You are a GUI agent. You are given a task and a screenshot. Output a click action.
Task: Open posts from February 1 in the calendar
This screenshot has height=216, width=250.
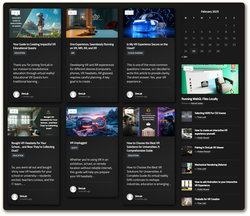(x=226, y=25)
